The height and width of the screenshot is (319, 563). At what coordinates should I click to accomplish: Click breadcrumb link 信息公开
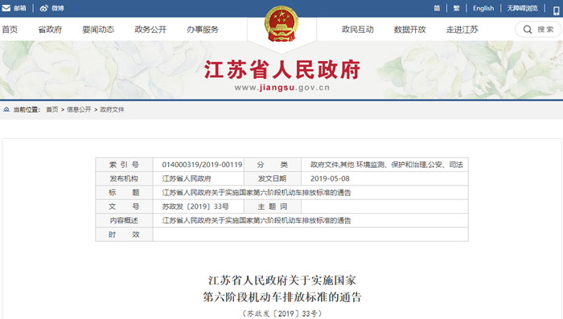click(x=79, y=109)
